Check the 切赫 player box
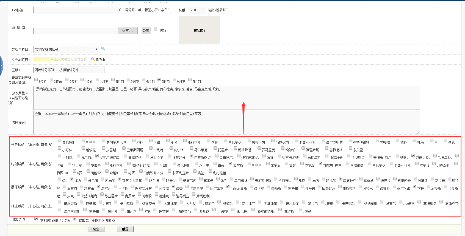The width and height of the screenshot is (465, 236). [x=209, y=140]
